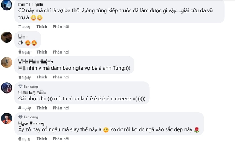Reply to the 'giải cứu đa vũ trụ' comment
The image size is (235, 143).
61,27
